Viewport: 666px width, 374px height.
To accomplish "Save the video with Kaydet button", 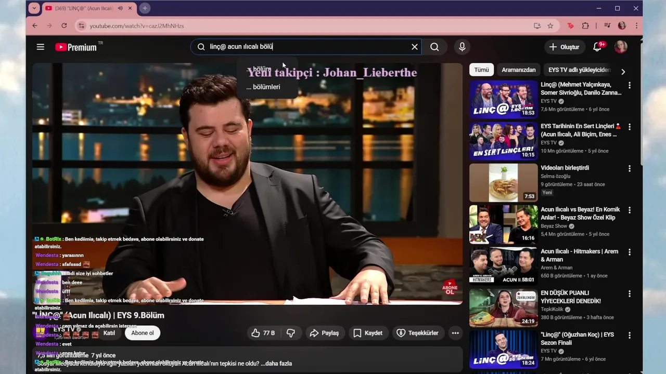I will coord(368,333).
